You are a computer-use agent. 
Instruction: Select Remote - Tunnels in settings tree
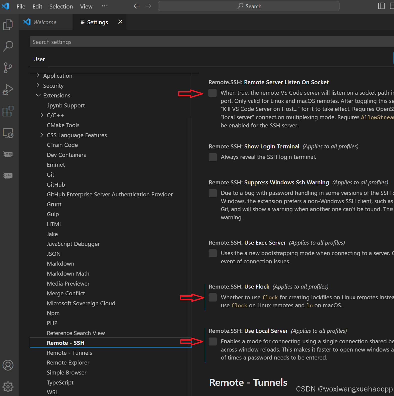pos(69,353)
